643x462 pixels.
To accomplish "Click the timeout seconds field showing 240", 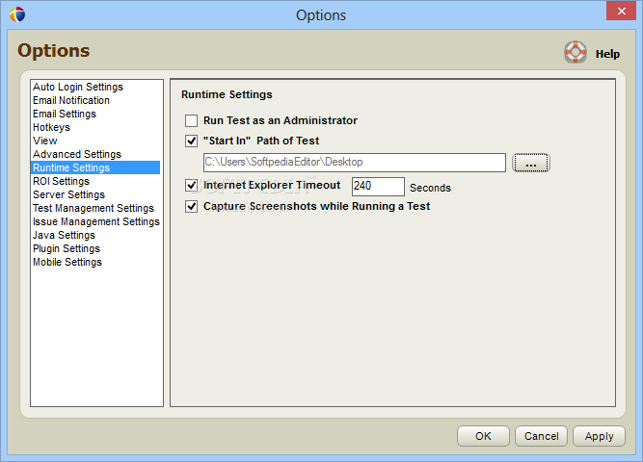I will click(x=378, y=187).
